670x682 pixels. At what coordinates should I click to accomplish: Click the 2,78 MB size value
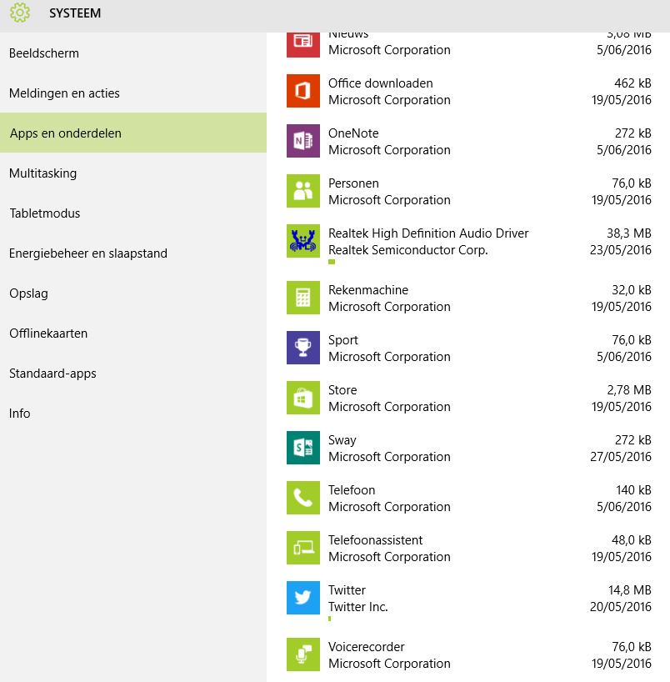pyautogui.click(x=629, y=389)
